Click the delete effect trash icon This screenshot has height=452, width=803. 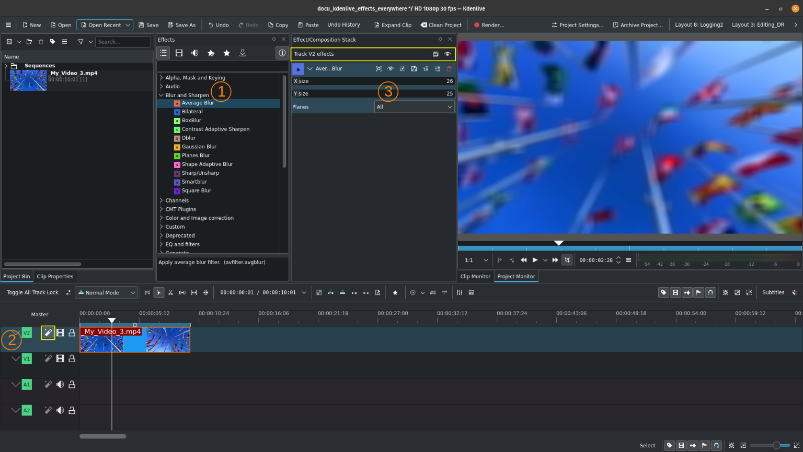click(x=449, y=69)
